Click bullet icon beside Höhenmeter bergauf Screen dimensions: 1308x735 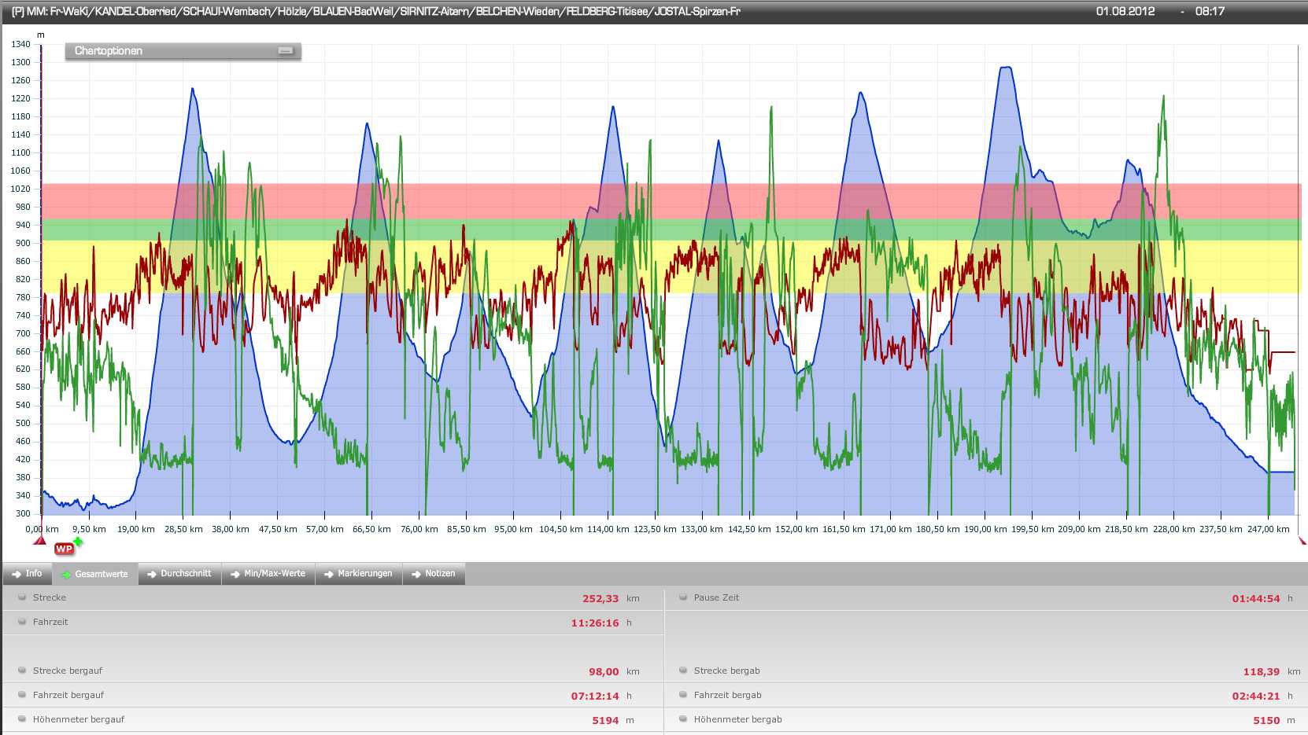point(22,719)
